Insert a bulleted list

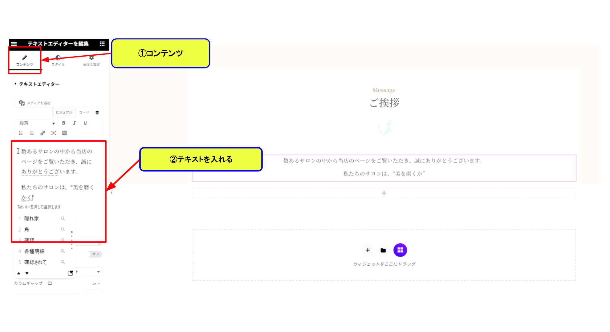pos(21,133)
